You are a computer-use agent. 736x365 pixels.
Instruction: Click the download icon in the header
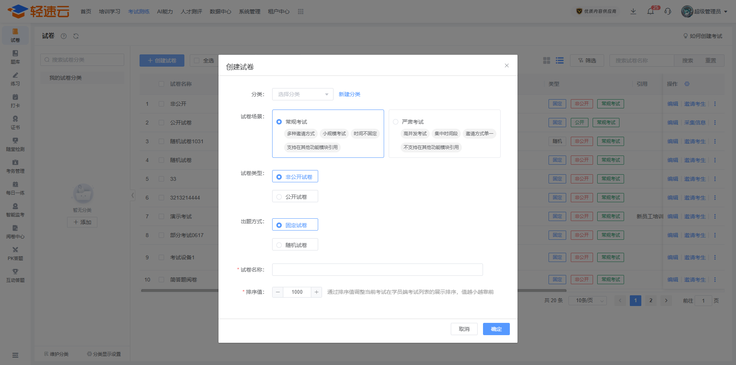coord(633,11)
